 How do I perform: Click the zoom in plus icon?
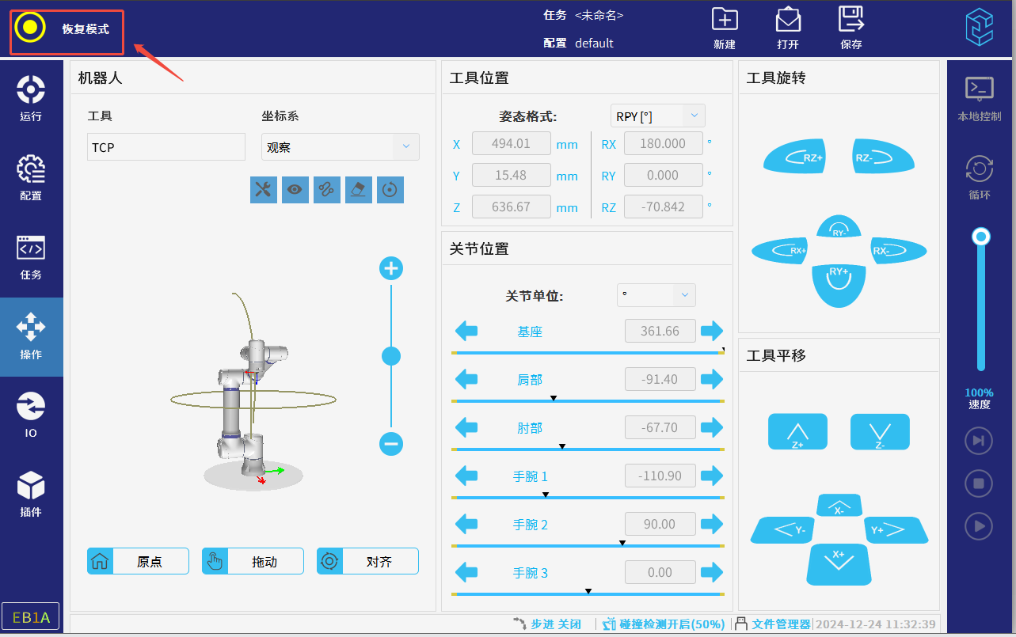click(391, 269)
